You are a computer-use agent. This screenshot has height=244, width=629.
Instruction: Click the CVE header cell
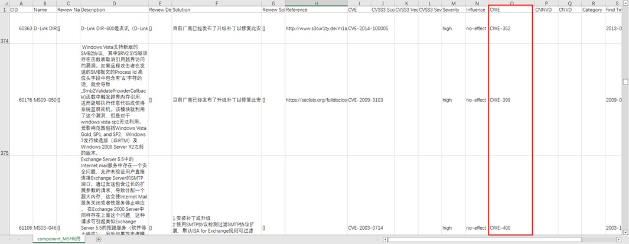point(359,9)
